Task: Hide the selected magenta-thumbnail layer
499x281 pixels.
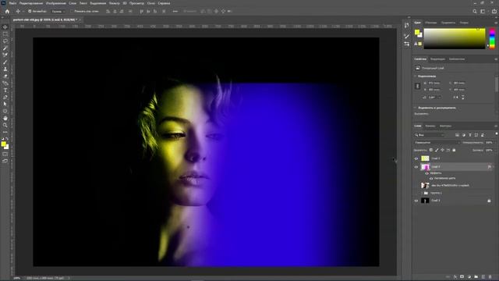Action: (416, 167)
